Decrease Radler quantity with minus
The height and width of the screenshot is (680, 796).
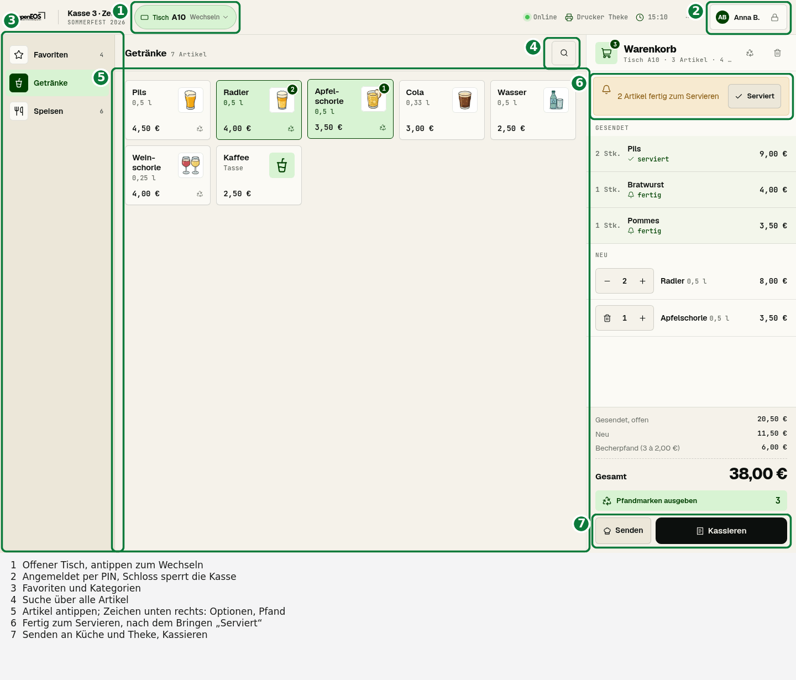click(x=607, y=281)
